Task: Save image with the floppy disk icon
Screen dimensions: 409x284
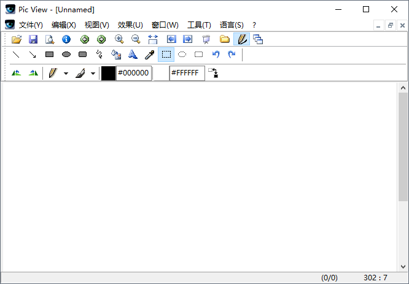Action: point(33,39)
